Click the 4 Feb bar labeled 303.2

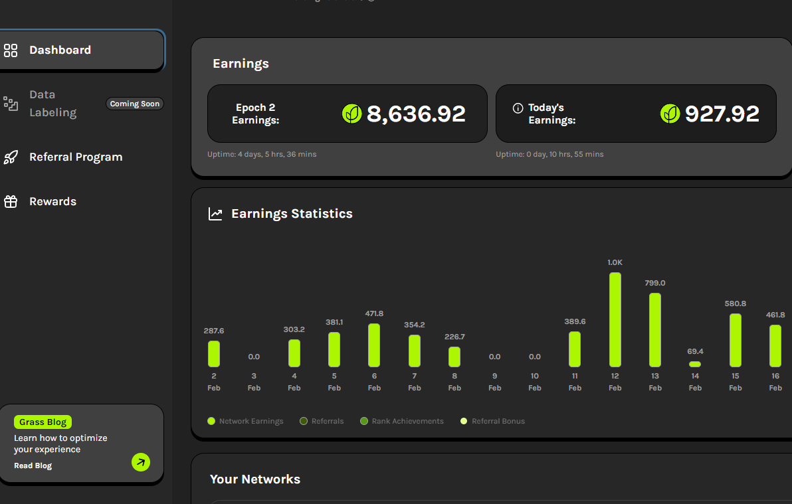point(294,353)
